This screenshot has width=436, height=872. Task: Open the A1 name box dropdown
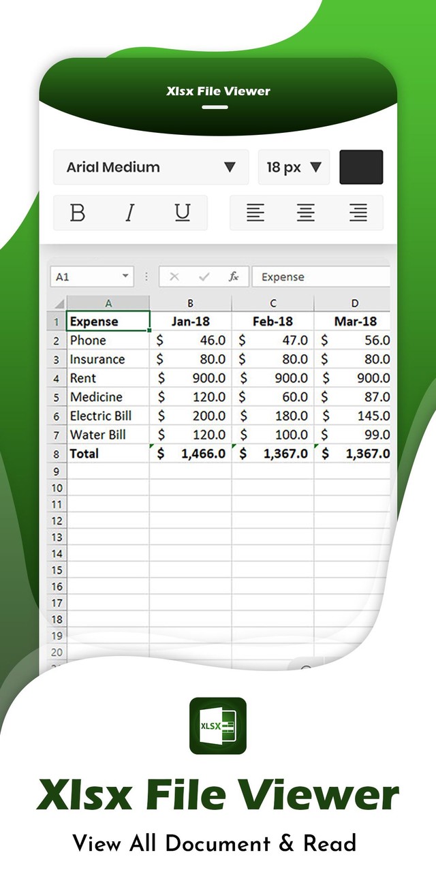pyautogui.click(x=125, y=277)
